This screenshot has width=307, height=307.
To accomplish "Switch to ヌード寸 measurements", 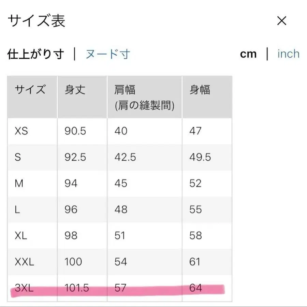I will tap(108, 54).
